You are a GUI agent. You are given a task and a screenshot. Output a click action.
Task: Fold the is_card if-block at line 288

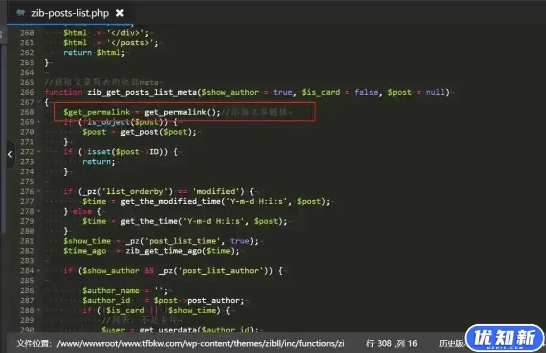[38, 310]
